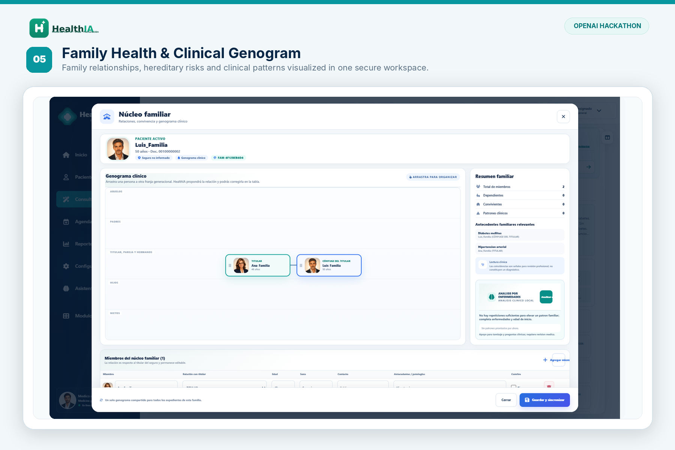Select Ana Familia titular card in genogram
Screen dimensions: 675x450
click(258, 265)
